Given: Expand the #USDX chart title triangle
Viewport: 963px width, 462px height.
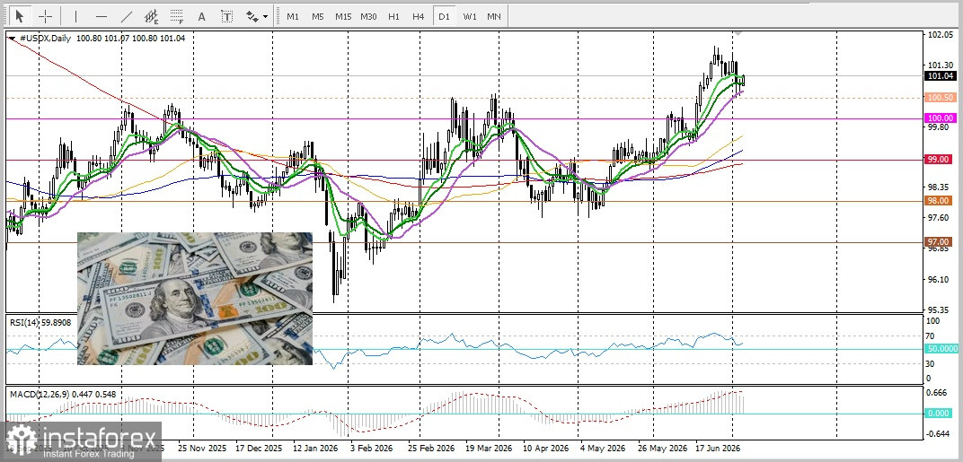Looking at the screenshot, I should click(x=13, y=38).
